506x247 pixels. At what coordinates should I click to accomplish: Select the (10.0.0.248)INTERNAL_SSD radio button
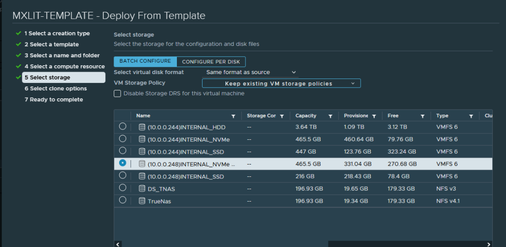[123, 175]
